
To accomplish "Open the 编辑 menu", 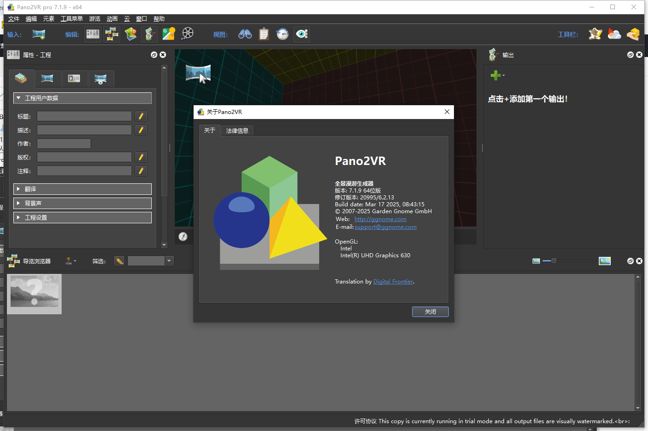I will 31,19.
